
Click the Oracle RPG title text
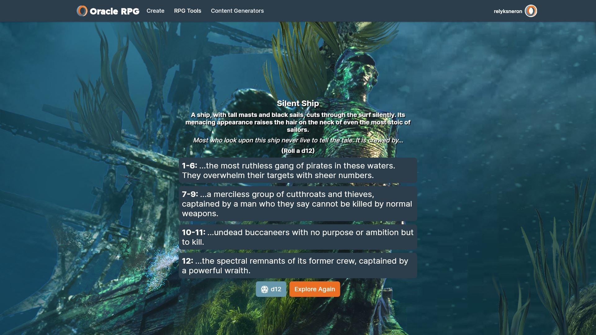[x=114, y=11]
